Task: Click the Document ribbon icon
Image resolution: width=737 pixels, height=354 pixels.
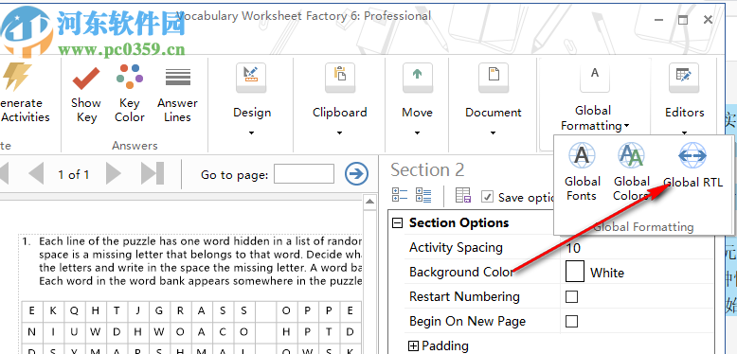Action: pyautogui.click(x=494, y=78)
